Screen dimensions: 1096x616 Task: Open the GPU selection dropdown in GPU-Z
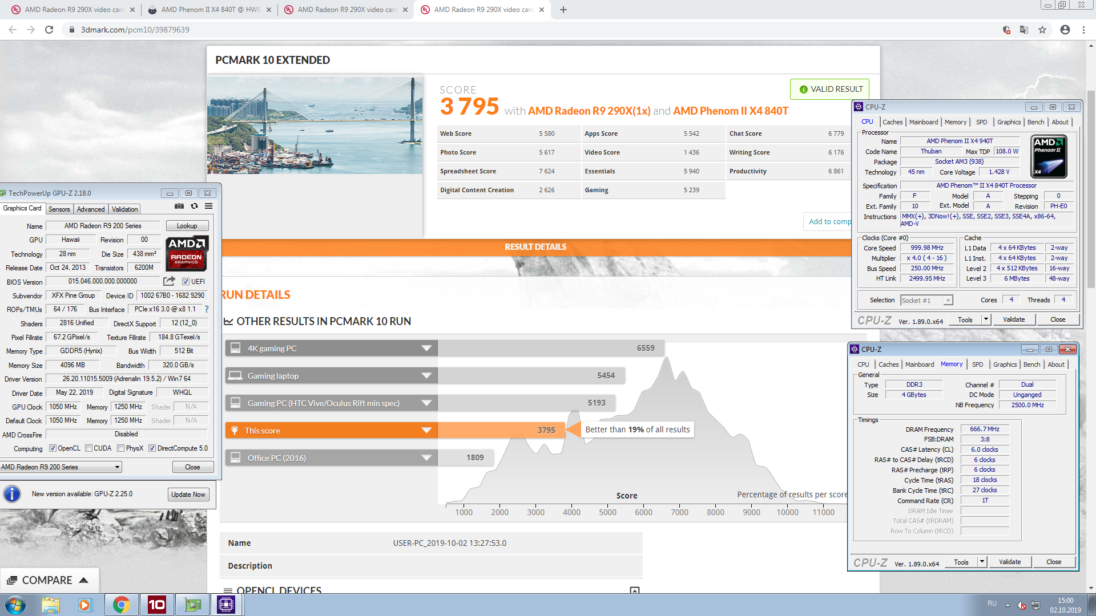click(61, 467)
